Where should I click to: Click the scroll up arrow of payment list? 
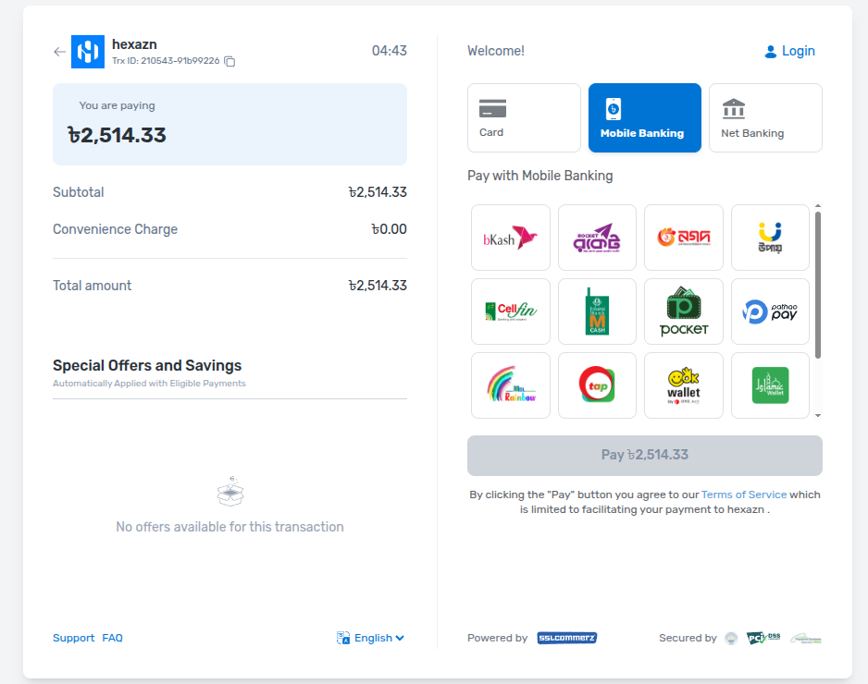818,206
